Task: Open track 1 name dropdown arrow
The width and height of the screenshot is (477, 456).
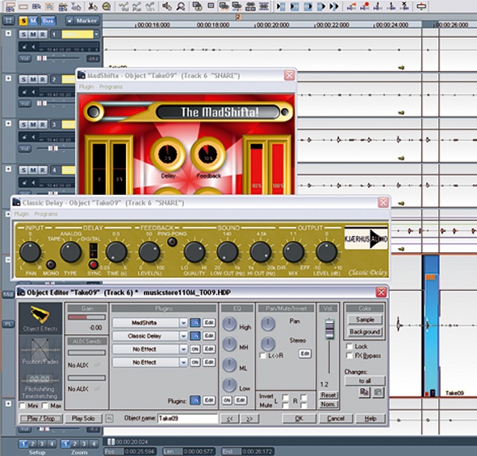Action: 96,35
